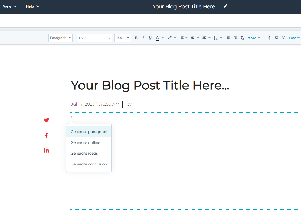This screenshot has width=301, height=210.
Task: Click the text alignment icon
Action: coord(182,38)
